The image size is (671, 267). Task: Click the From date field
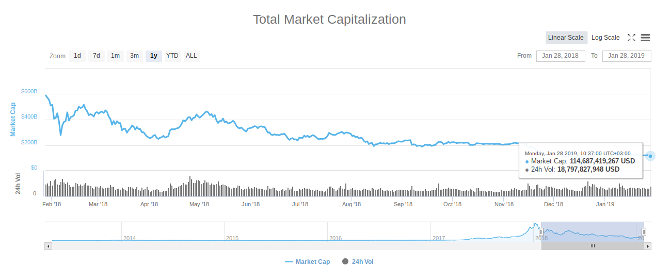click(561, 56)
